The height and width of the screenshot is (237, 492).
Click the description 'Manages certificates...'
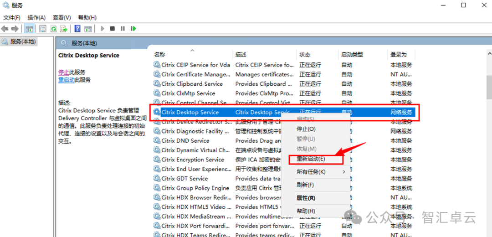[x=264, y=74]
